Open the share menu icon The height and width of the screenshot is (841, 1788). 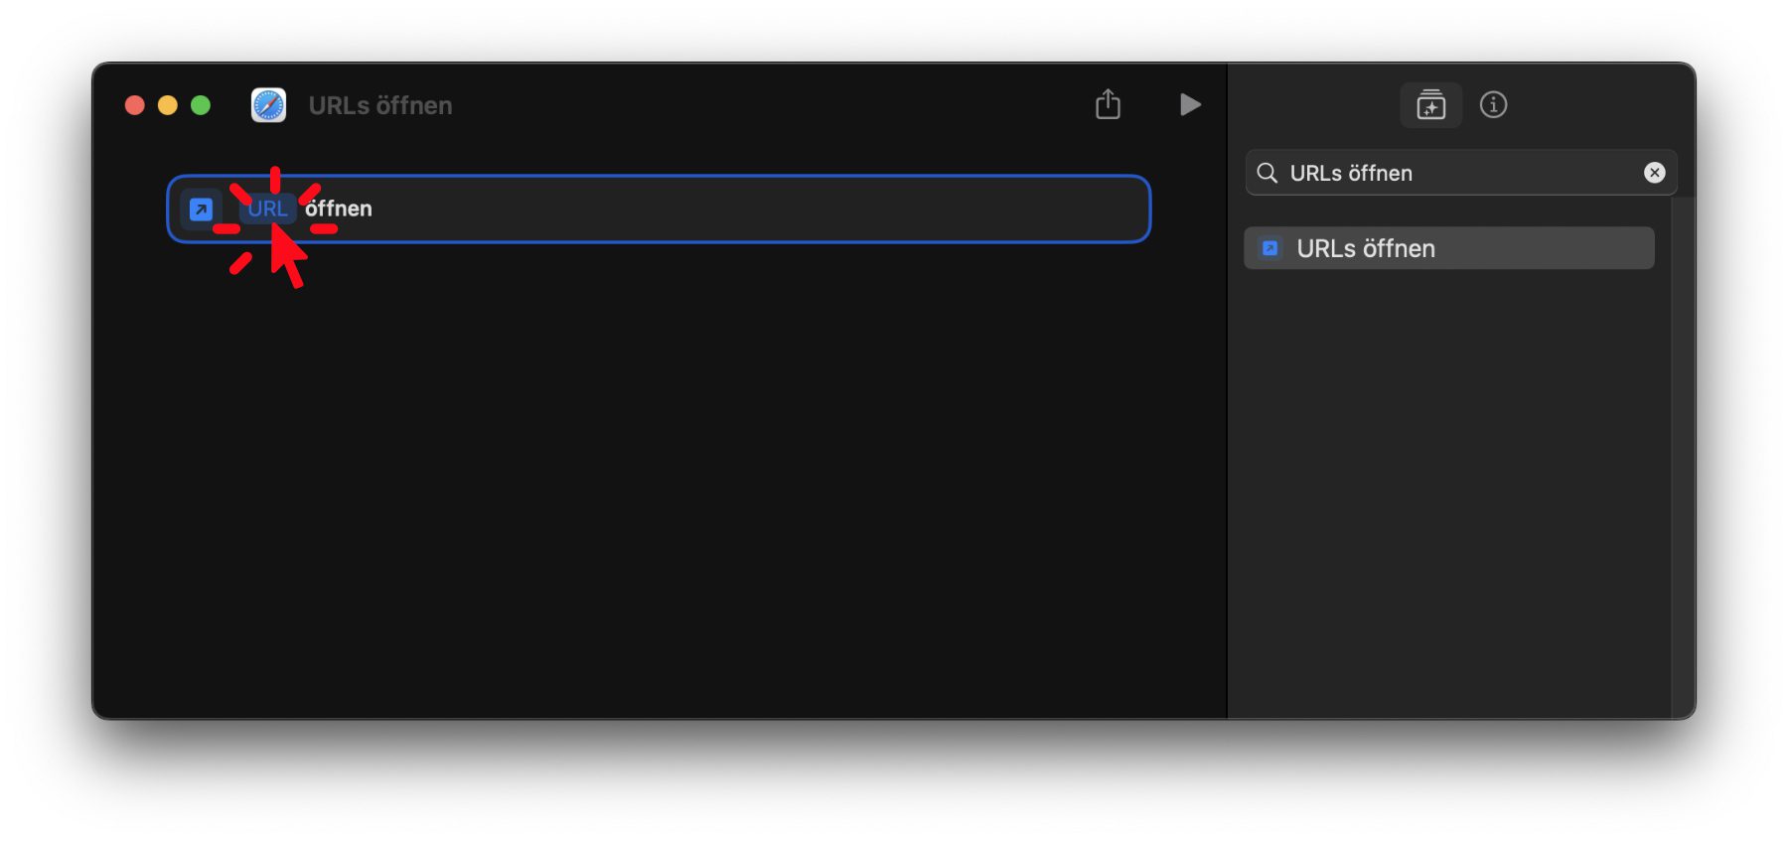(1108, 103)
